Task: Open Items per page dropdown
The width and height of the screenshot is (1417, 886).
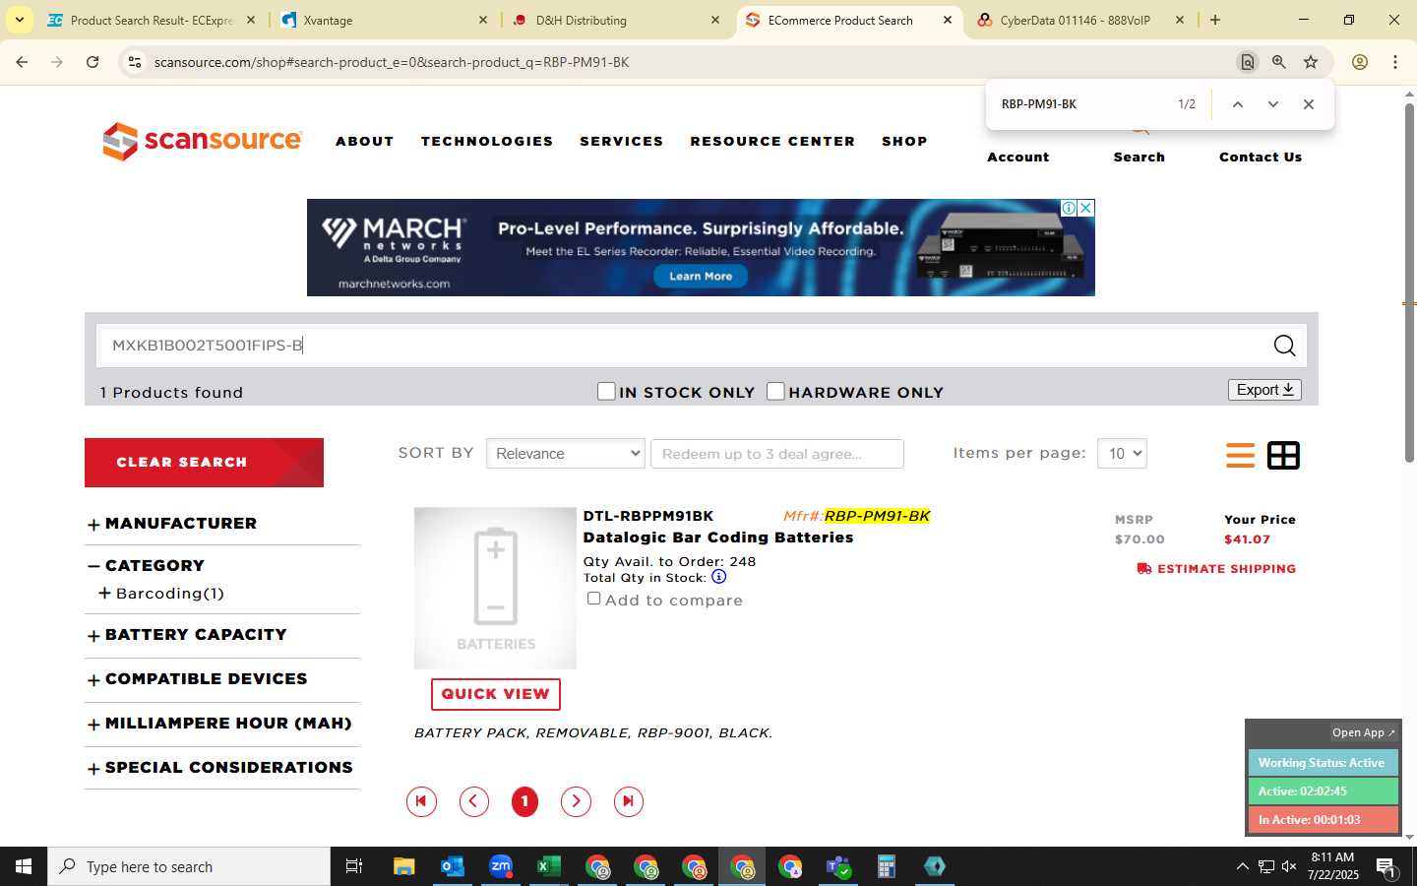Action: coord(1122,454)
